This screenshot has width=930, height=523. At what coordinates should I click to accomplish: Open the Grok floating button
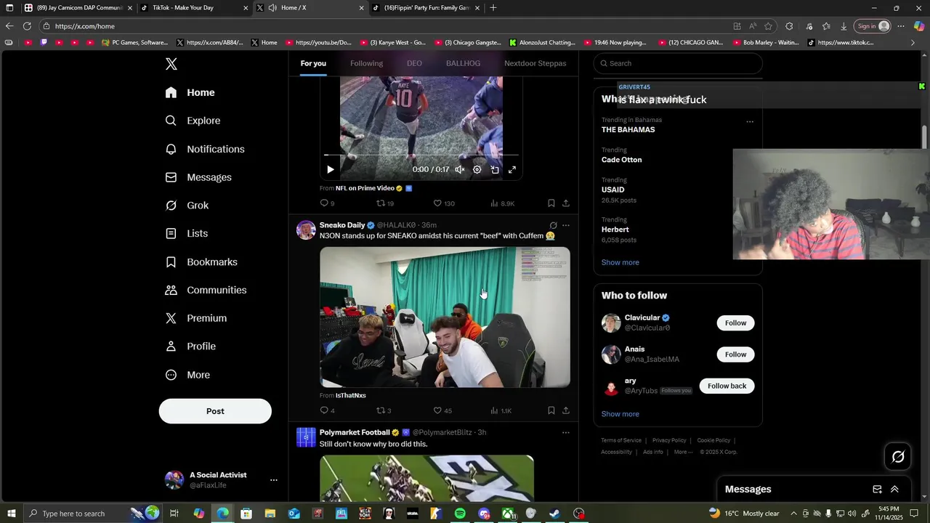[898, 457]
